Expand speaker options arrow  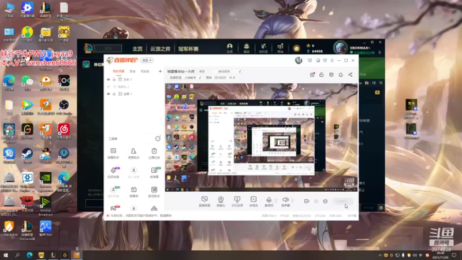[292, 200]
